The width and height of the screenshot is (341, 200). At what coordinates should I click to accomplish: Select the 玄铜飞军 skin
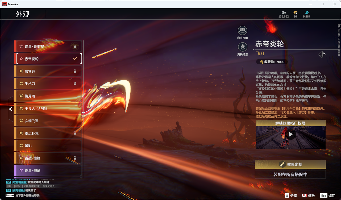(48, 121)
